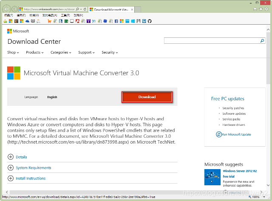The image size is (272, 201).
Task: Open the 檔案(F) menu
Action: [x=8, y=15]
